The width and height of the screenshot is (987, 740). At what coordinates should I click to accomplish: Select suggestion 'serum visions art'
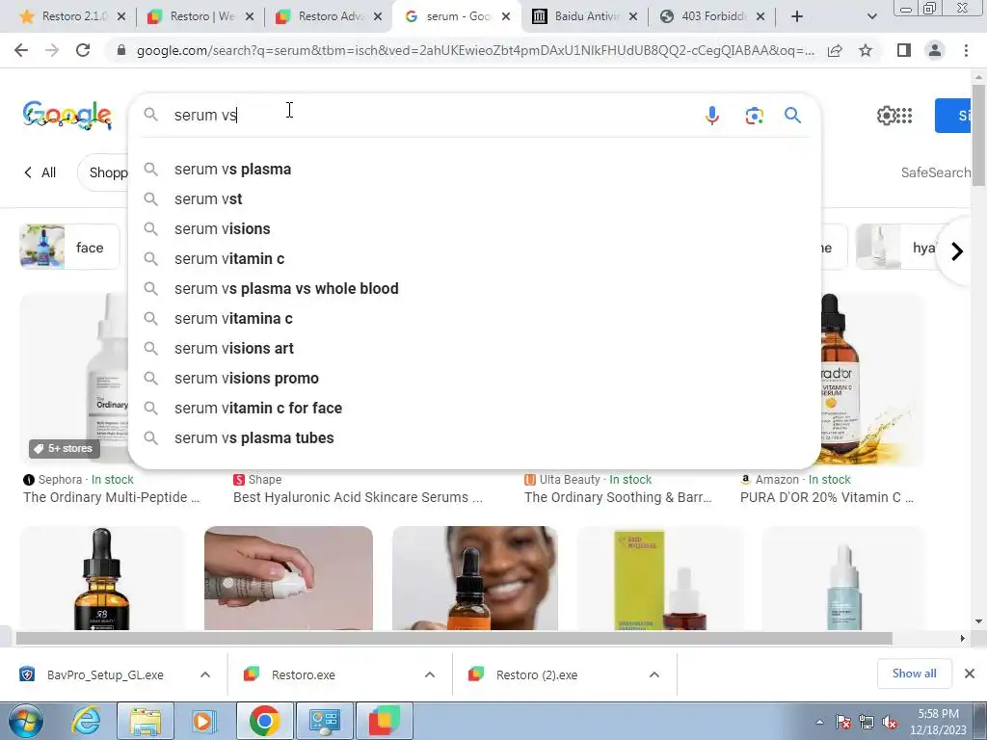(x=474, y=349)
